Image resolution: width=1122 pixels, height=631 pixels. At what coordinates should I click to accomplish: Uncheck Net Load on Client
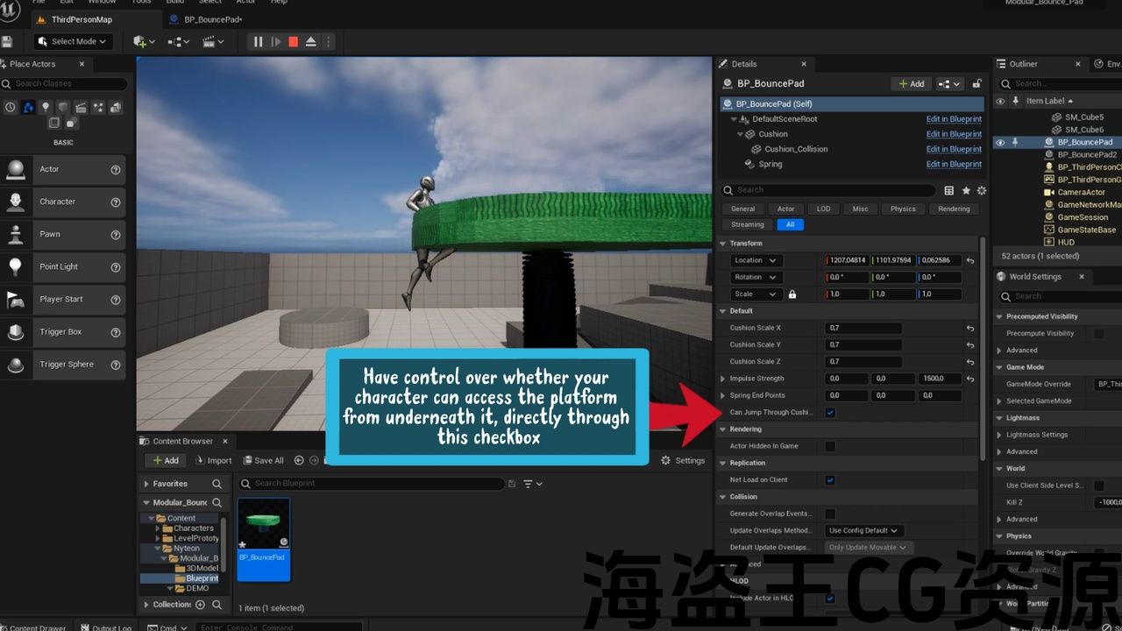tap(830, 479)
